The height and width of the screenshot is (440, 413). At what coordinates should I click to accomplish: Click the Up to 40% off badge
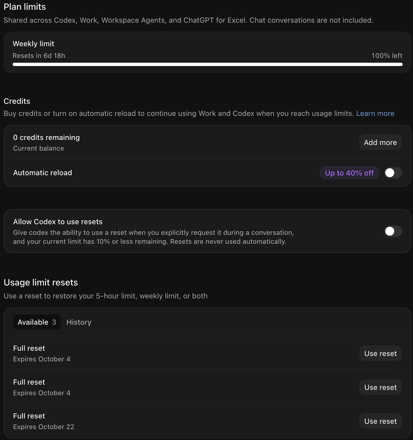coord(349,173)
